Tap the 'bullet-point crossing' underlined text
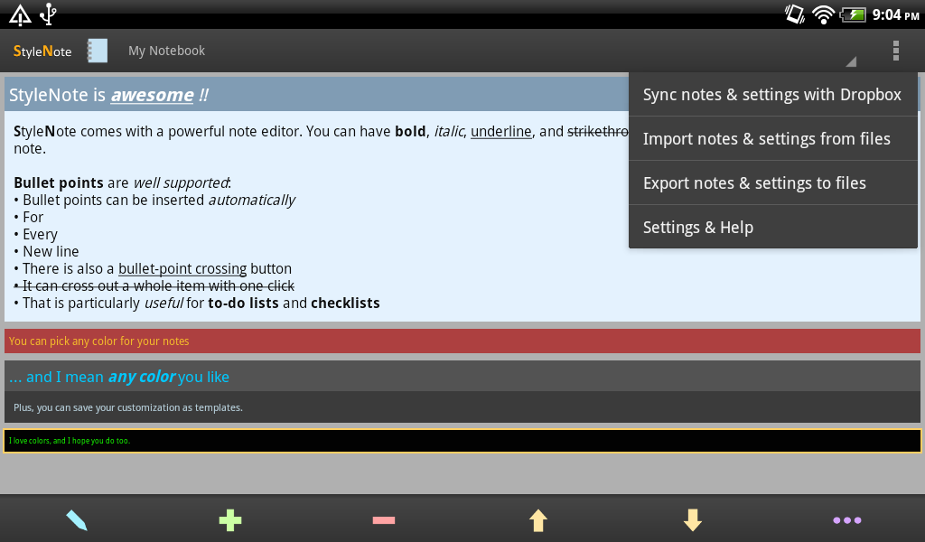The image size is (925, 542). click(x=182, y=269)
